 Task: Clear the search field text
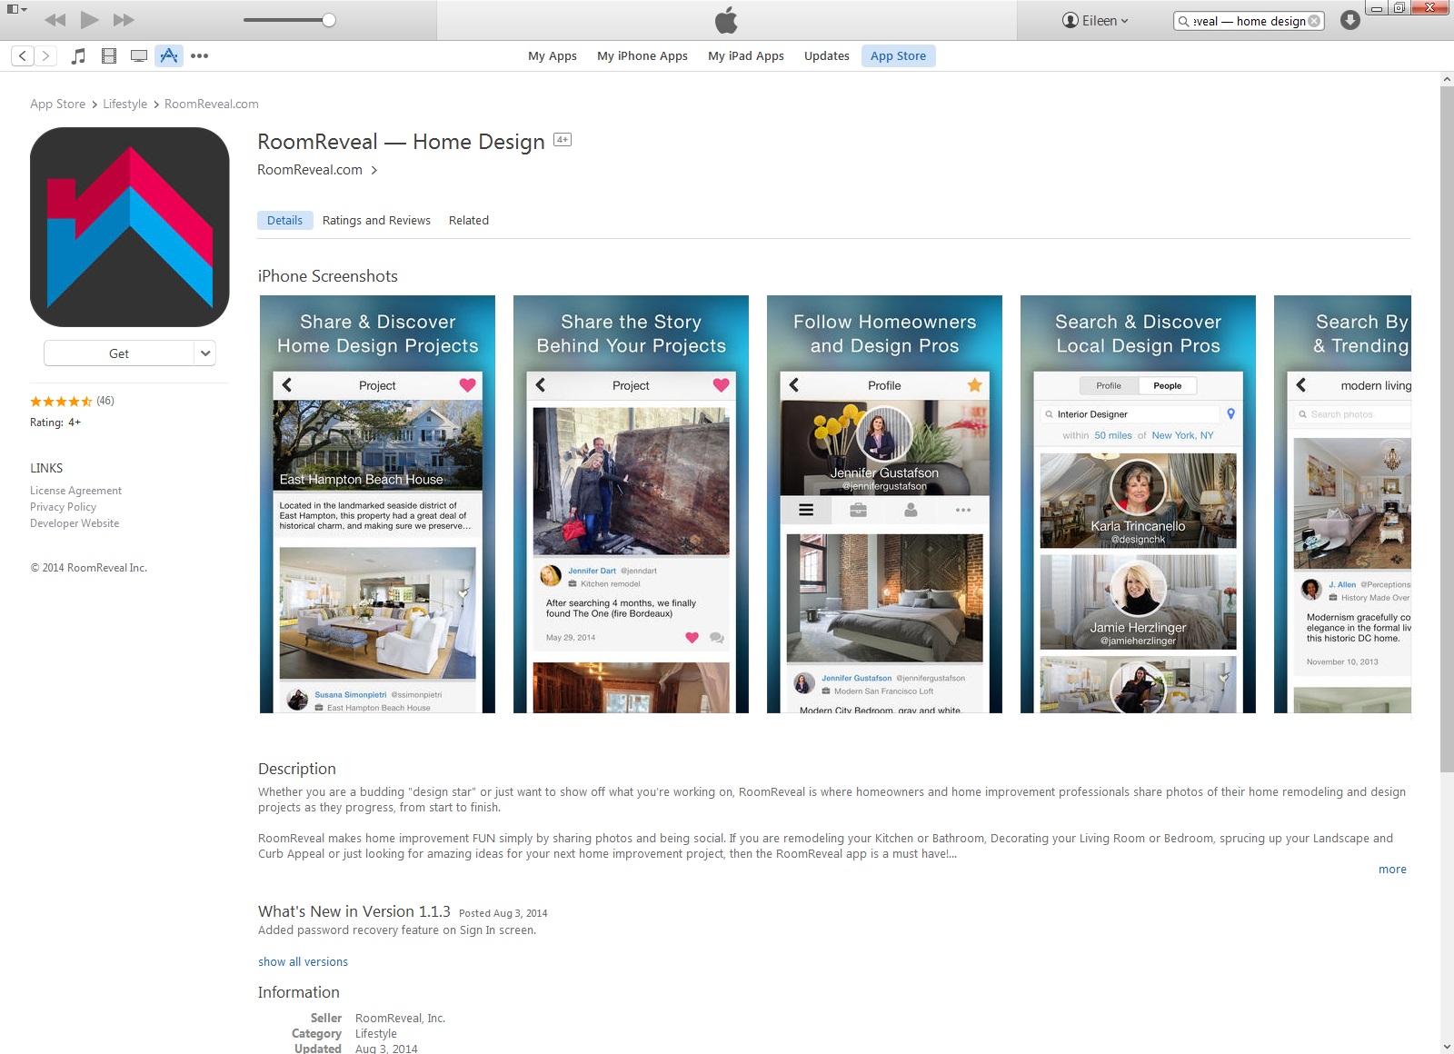tap(1314, 21)
